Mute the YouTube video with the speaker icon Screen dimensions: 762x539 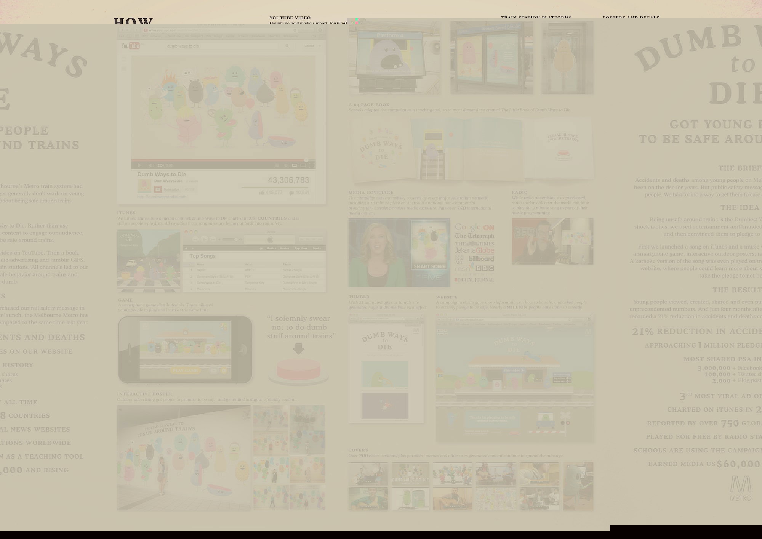coord(151,165)
